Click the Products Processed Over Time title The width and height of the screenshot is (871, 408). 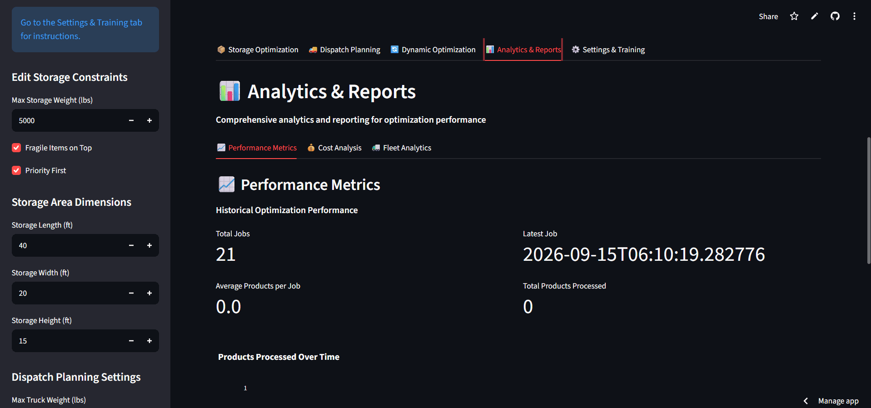[279, 357]
